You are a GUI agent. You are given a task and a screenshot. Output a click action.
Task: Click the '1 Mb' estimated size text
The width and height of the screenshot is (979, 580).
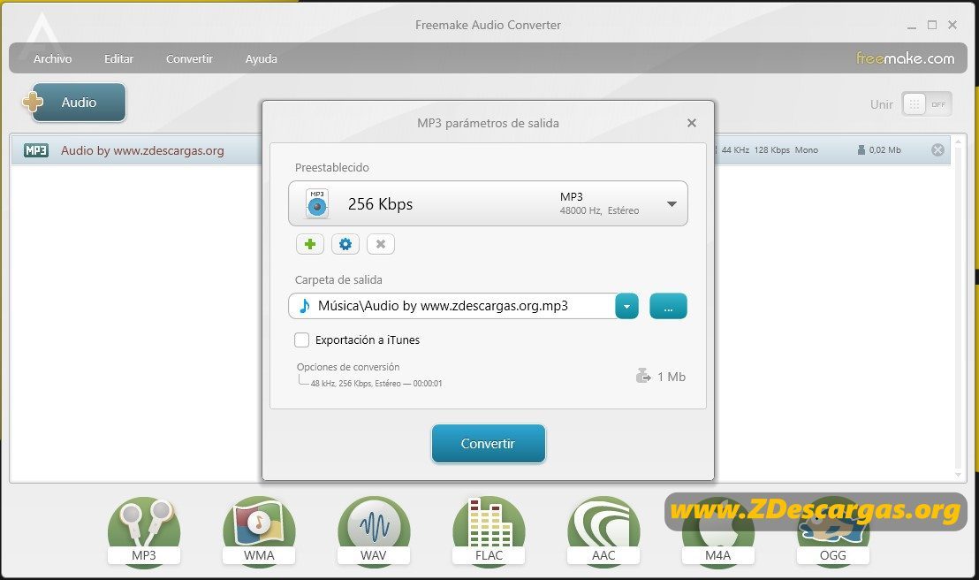click(672, 377)
